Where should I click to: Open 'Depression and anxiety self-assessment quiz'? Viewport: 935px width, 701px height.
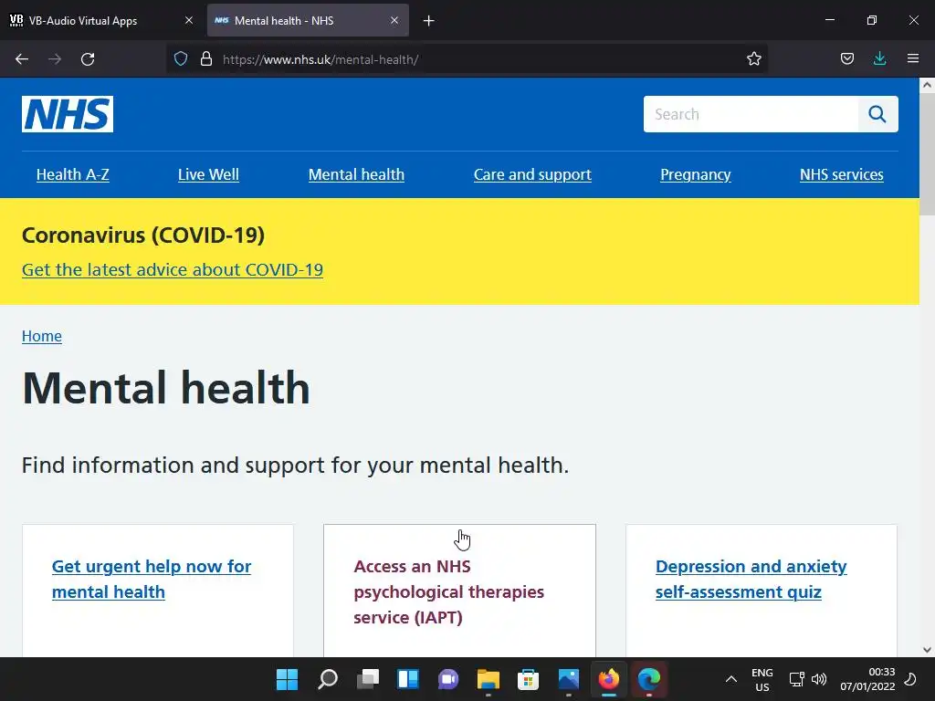pyautogui.click(x=751, y=579)
